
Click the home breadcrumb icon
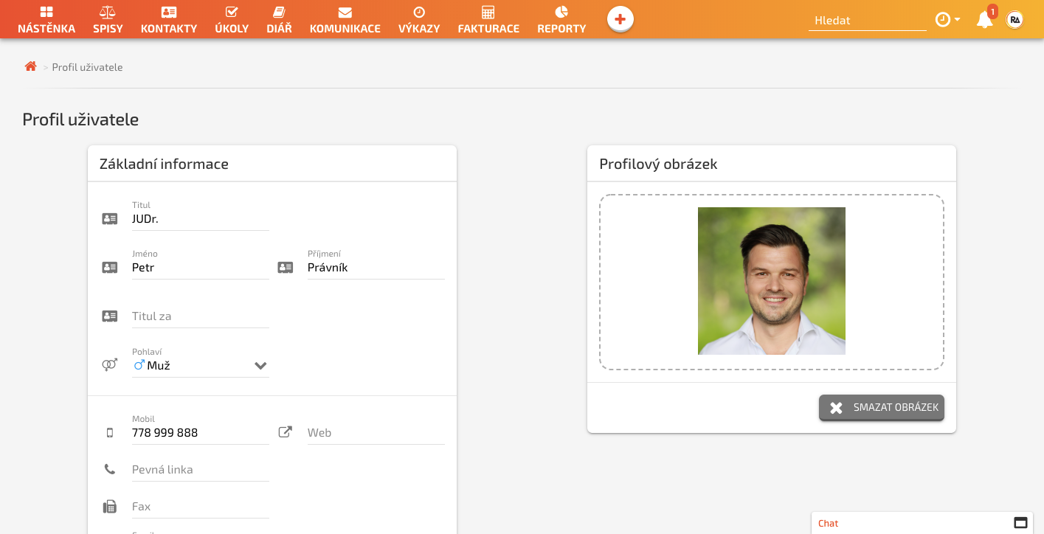[x=30, y=66]
